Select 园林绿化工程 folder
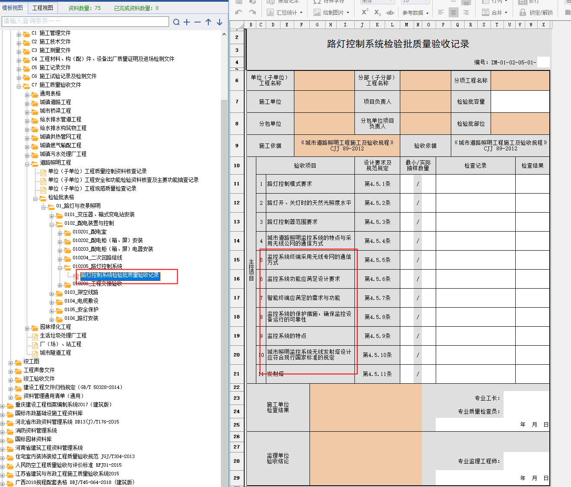This screenshot has height=487, width=571. [x=55, y=327]
